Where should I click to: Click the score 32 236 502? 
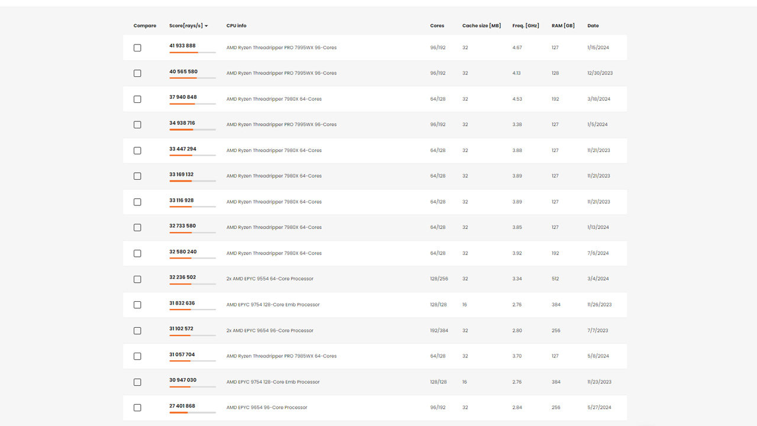click(183, 277)
